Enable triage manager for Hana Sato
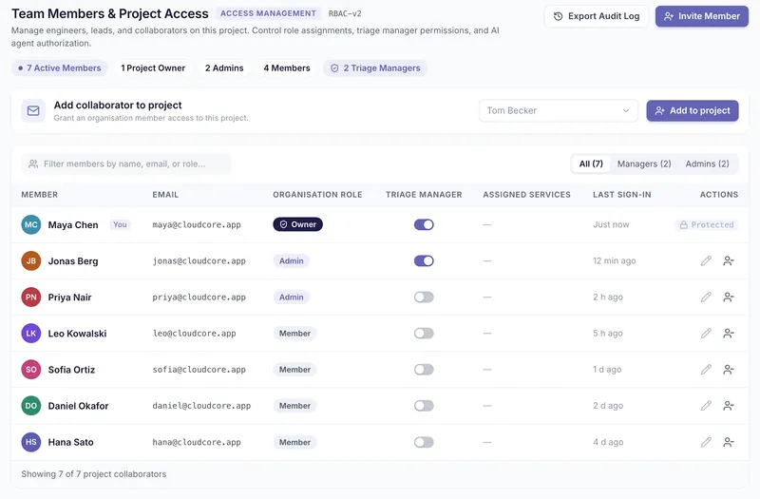760x499 pixels. point(424,442)
